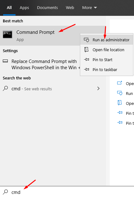Click the magnifier icon in the search box

tap(5, 192)
